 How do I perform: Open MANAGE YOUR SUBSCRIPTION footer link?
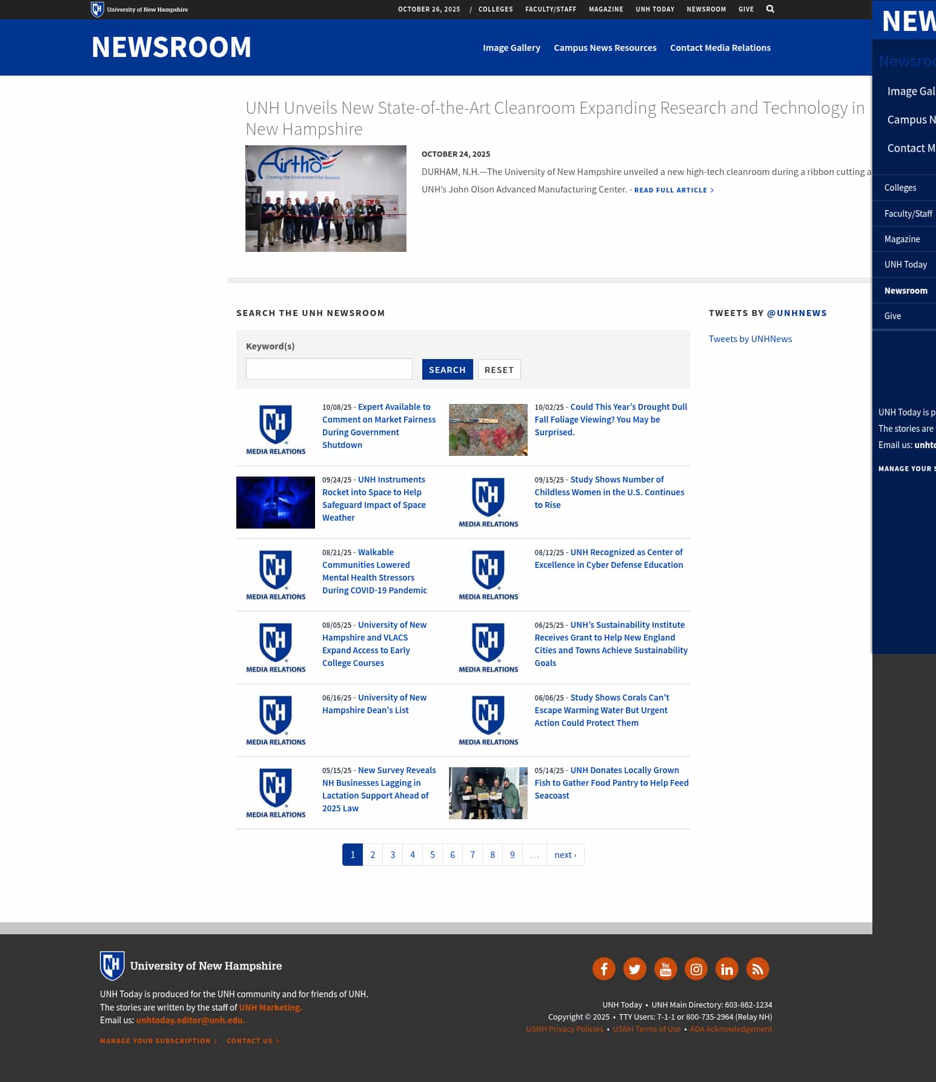point(158,1041)
